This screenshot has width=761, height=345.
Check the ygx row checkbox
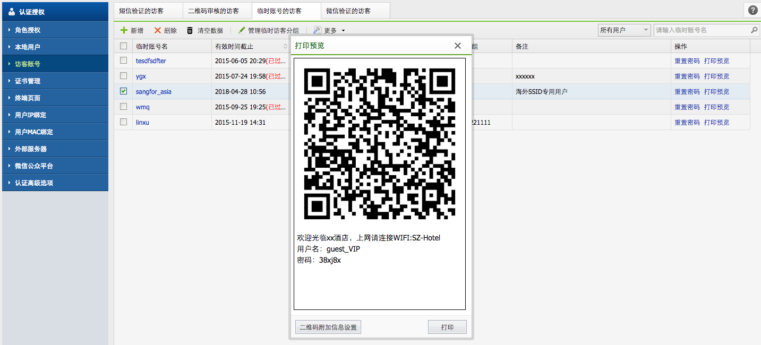pyautogui.click(x=123, y=76)
